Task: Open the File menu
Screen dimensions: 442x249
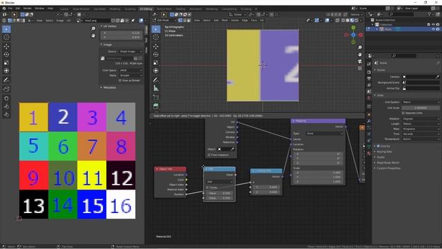Action: [x=10, y=8]
